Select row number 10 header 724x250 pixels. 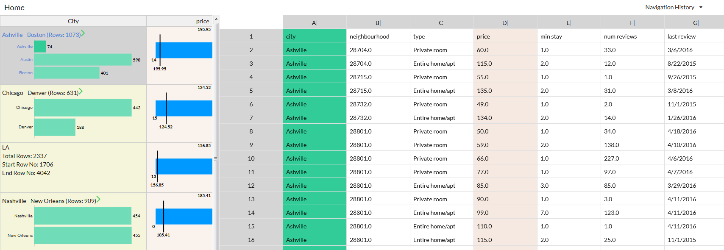click(x=251, y=158)
